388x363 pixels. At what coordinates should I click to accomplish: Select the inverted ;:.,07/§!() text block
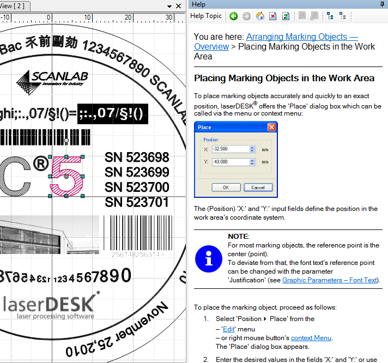[x=113, y=114]
